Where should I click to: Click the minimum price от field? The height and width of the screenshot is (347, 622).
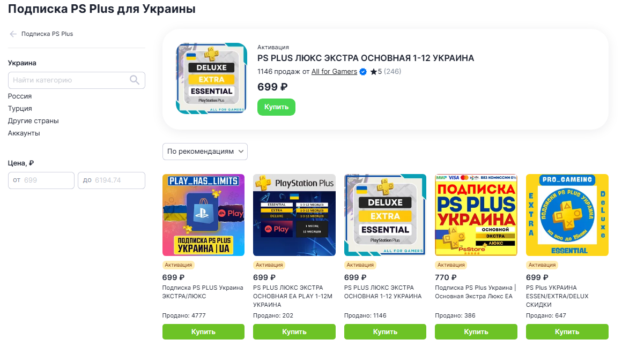[x=41, y=180]
